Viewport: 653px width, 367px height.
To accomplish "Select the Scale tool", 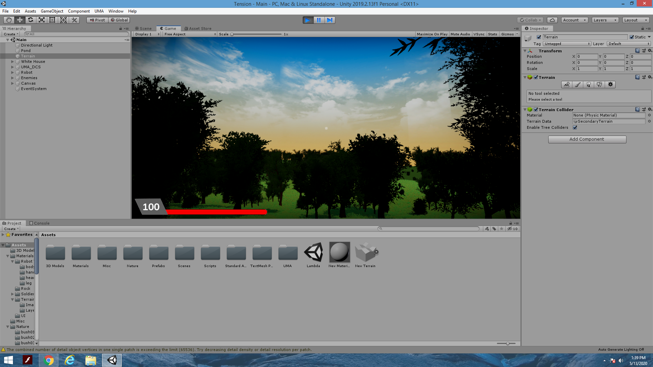I will (41, 20).
